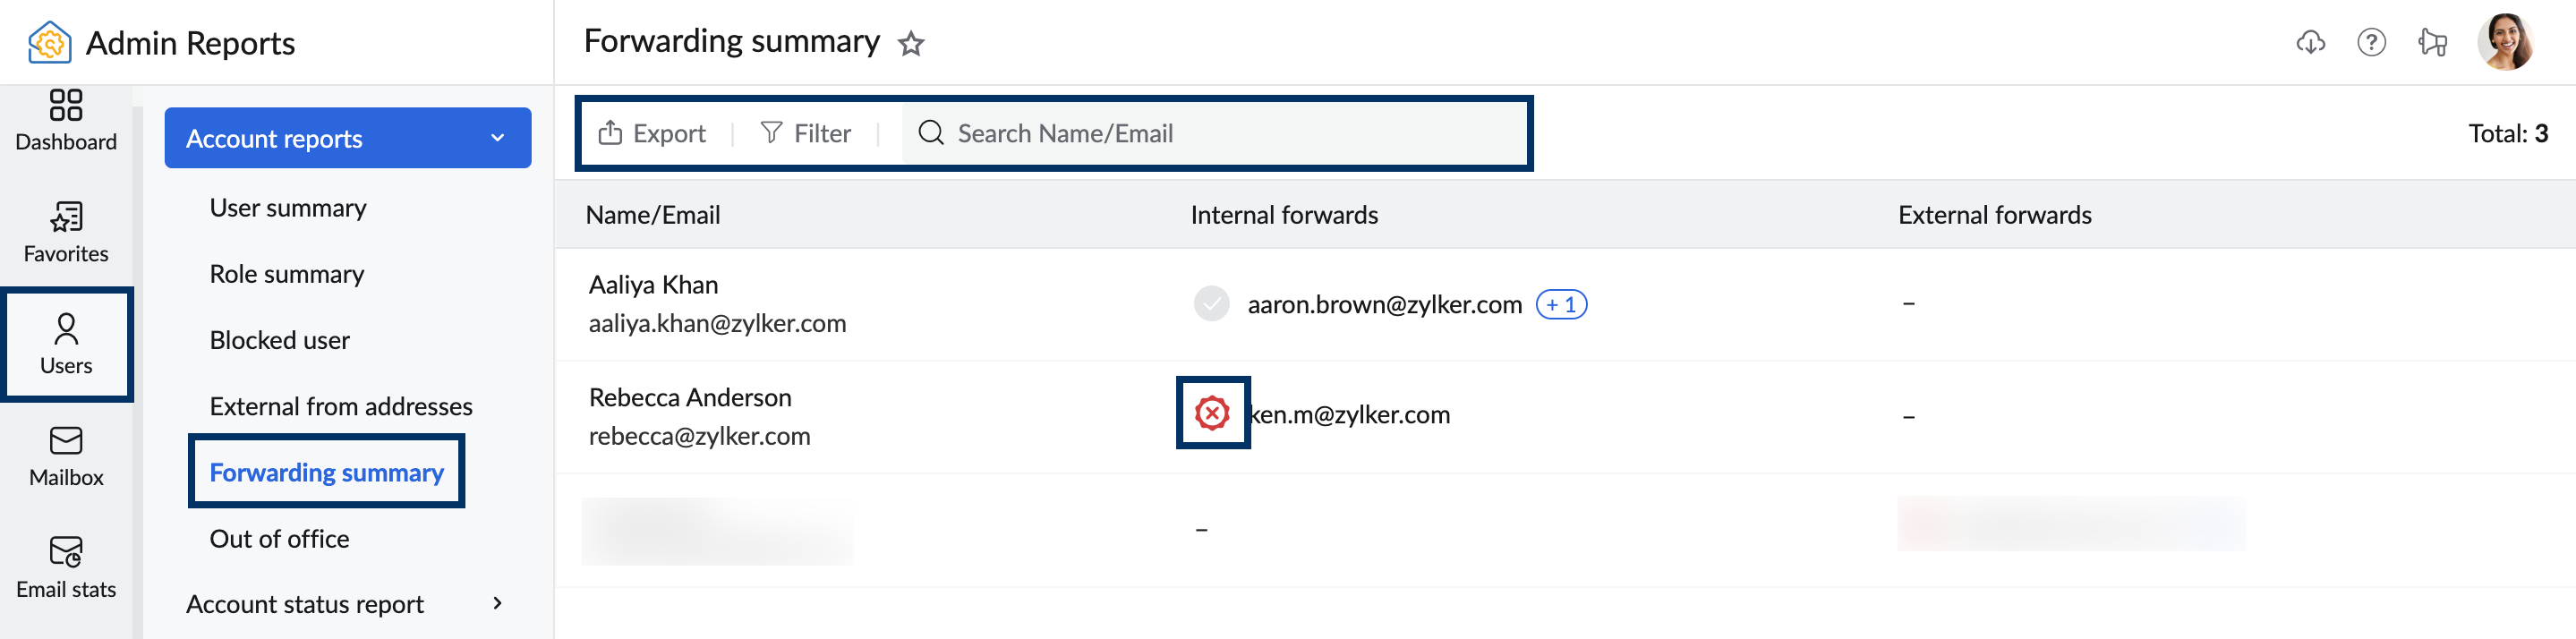Open the user profile avatar
This screenshot has width=2576, height=639.
2504,42
